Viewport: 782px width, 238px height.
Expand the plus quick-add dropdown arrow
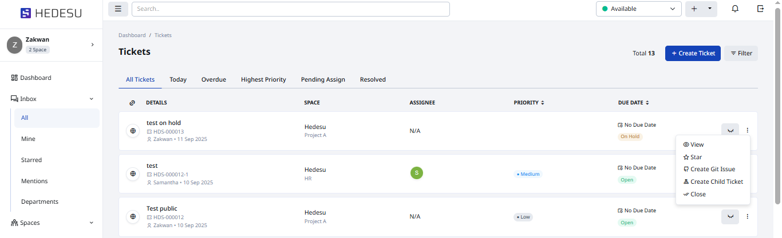(x=710, y=9)
